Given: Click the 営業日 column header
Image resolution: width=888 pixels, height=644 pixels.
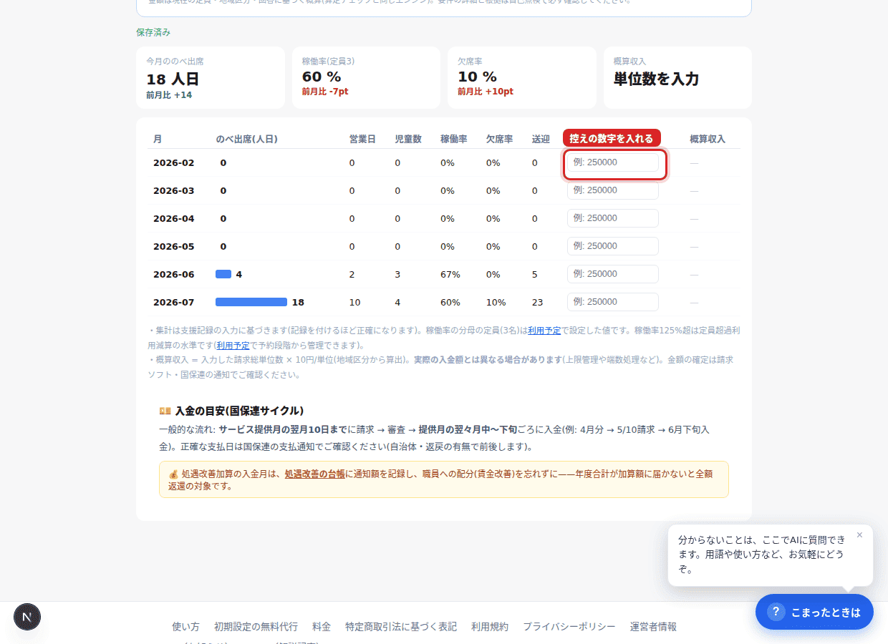Looking at the screenshot, I should 362,139.
